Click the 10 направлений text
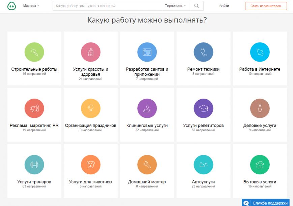This screenshot has height=206, width=293. (x=260, y=74)
